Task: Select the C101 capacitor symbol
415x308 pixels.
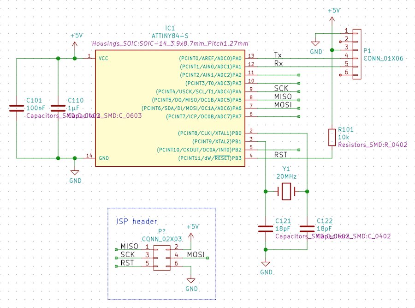Action: pos(17,108)
